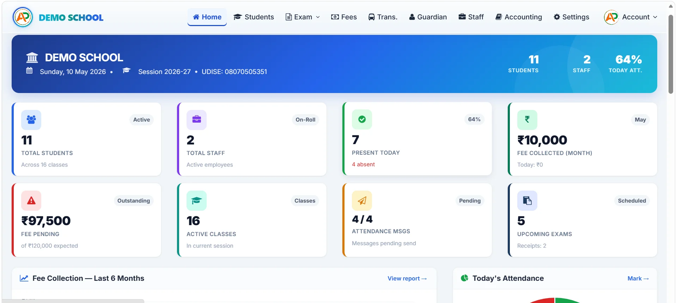Click the Fees money icon in navbar
Screen dimensions: 677x303
pyautogui.click(x=335, y=17)
